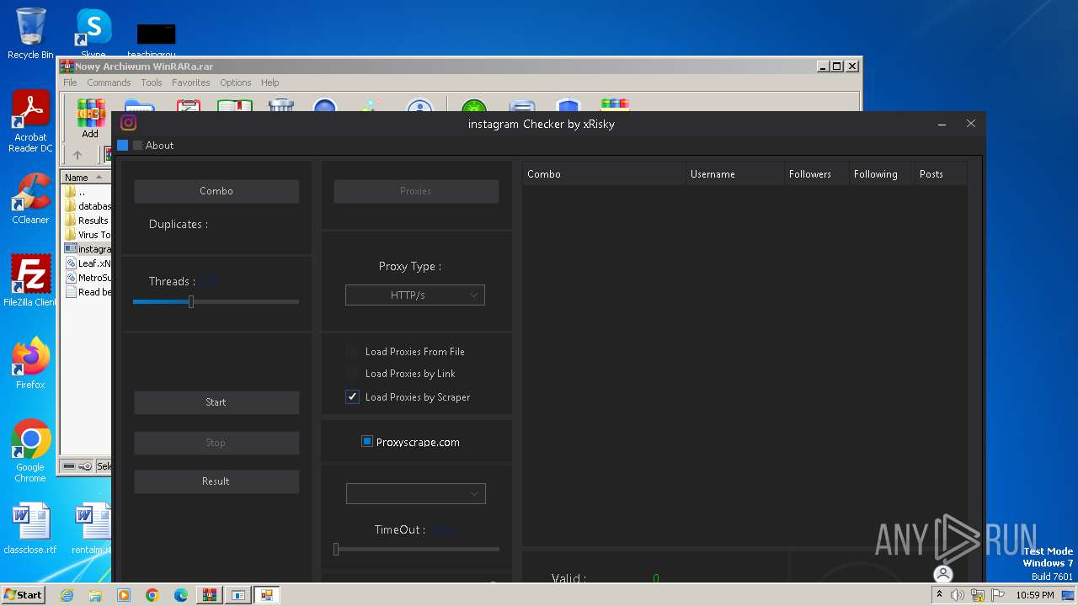The image size is (1078, 606).
Task: Click the Instagram logo in checker title bar
Action: click(x=129, y=123)
